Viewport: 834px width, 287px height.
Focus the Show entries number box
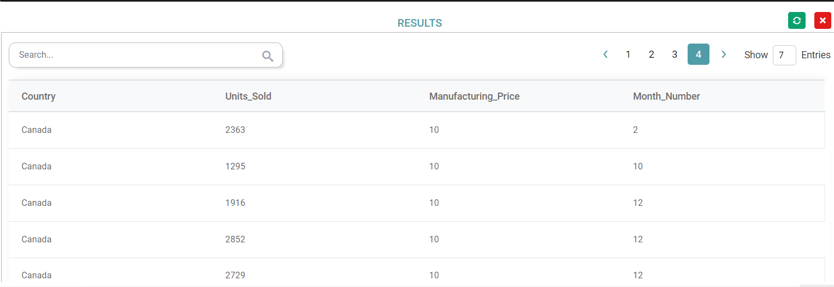pos(784,55)
